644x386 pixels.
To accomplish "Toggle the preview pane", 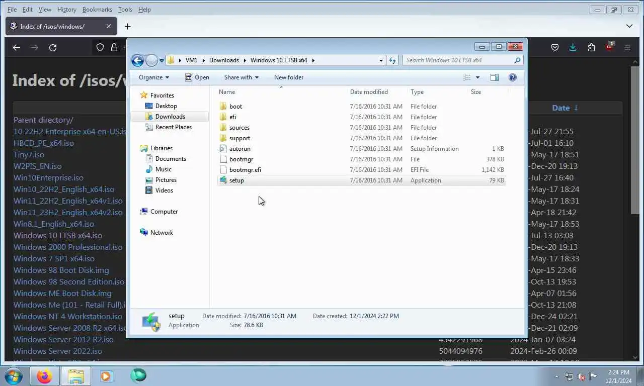I will 495,77.
